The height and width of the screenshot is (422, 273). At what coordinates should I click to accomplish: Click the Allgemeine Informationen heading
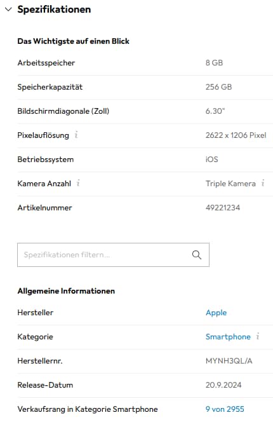(66, 291)
